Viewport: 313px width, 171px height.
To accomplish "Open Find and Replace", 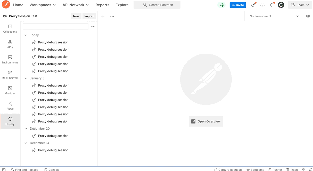I will (x=24, y=169).
